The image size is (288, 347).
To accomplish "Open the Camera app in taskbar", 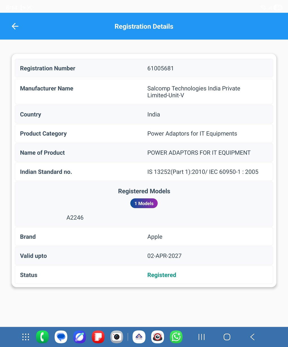I will pos(117,337).
